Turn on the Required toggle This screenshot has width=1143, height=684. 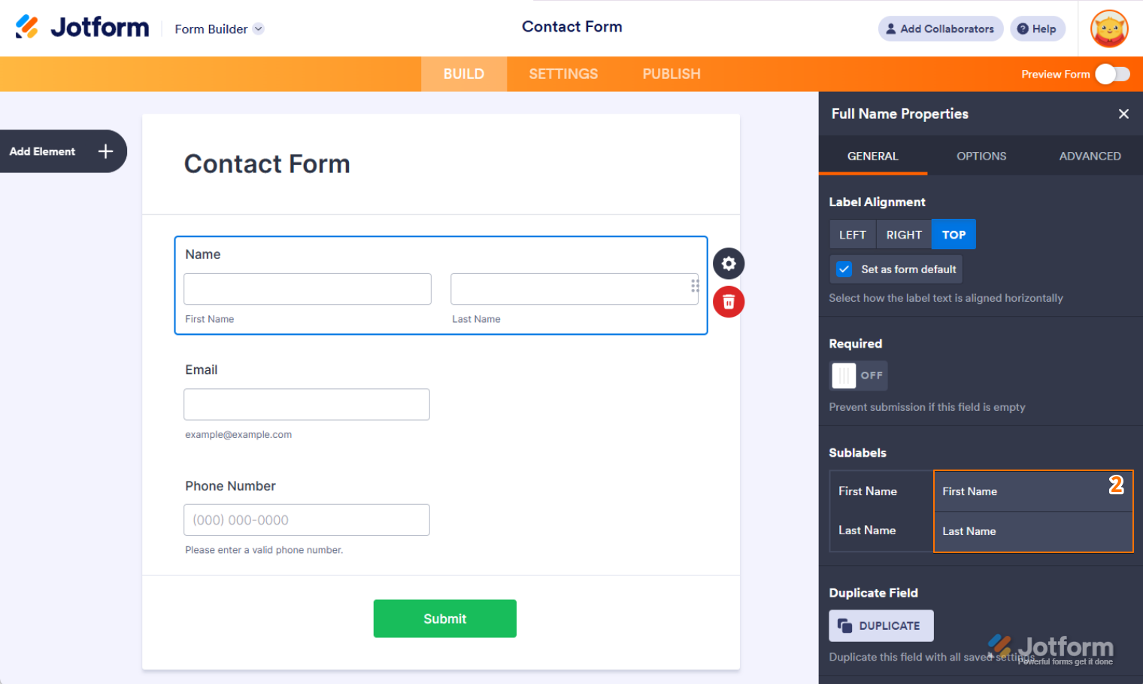[858, 375]
